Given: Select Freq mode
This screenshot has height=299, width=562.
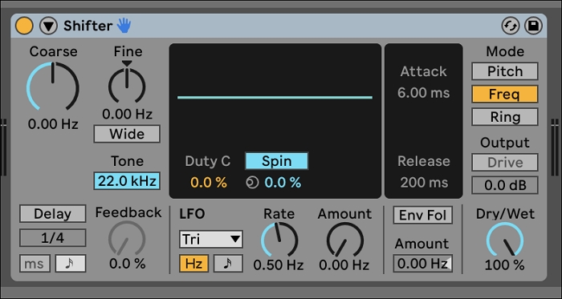Looking at the screenshot, I should pyautogui.click(x=505, y=95).
